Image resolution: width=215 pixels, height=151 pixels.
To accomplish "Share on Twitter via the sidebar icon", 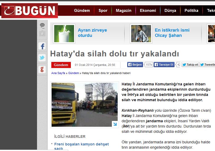I will click(x=42, y=58).
